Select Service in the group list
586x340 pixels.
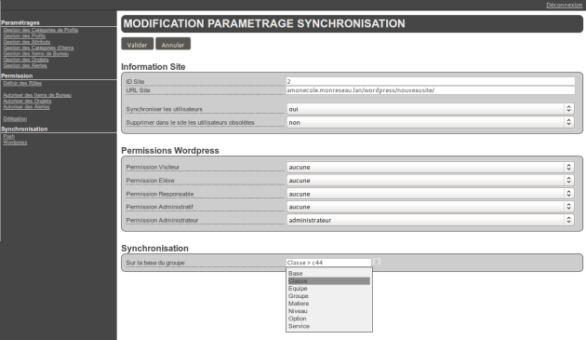[329, 326]
